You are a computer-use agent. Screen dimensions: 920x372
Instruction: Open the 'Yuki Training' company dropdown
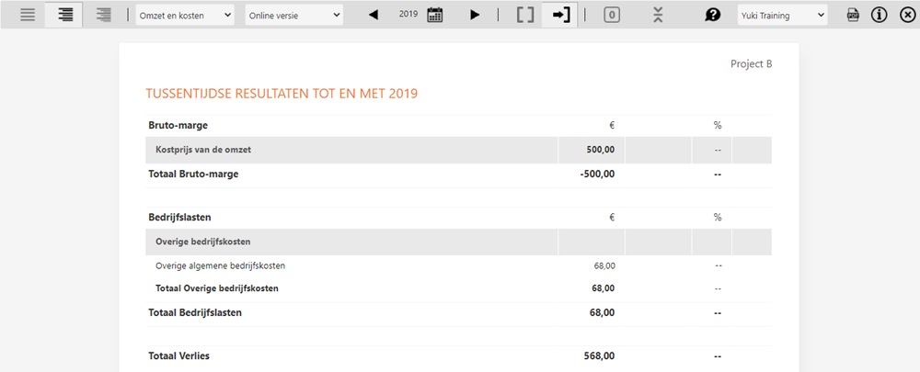click(782, 15)
